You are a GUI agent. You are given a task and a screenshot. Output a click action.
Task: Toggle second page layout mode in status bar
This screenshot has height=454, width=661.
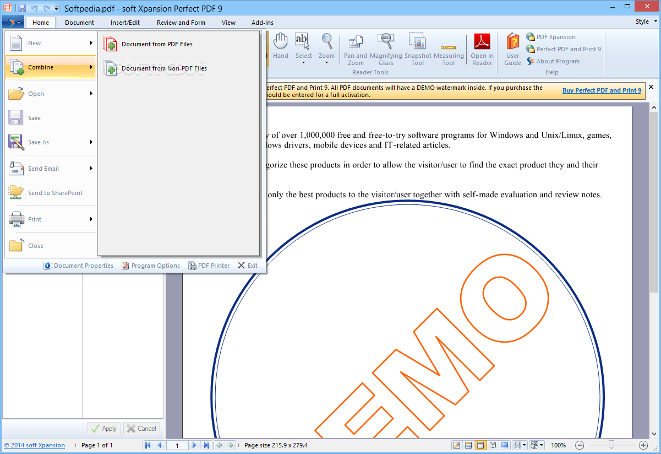[468, 445]
